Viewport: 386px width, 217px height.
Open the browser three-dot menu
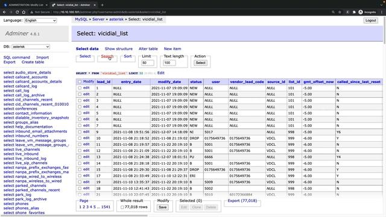(x=382, y=12)
